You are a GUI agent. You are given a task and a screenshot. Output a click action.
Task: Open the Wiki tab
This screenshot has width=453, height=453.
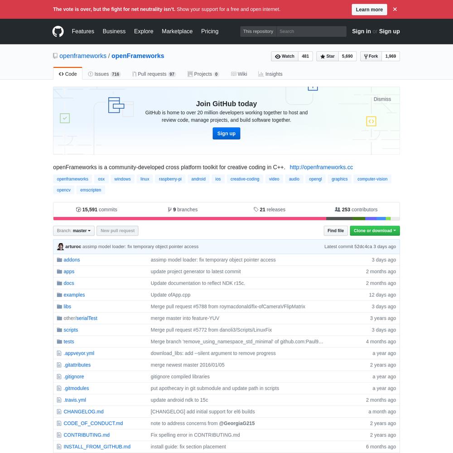[x=239, y=74]
